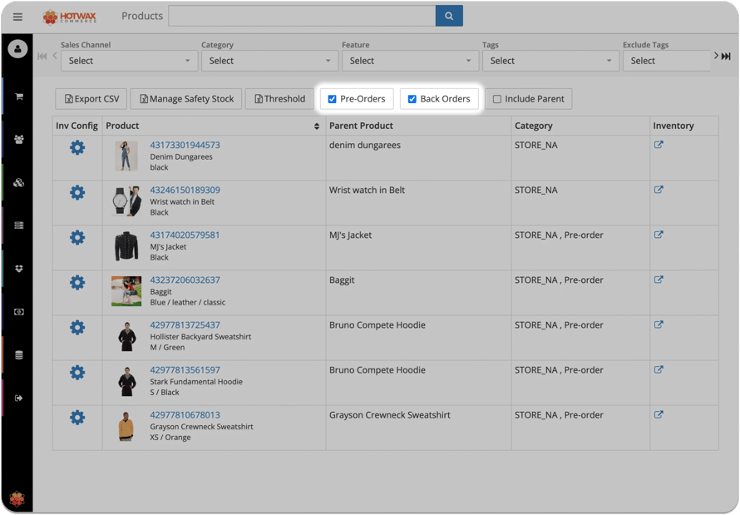Open product link 42977810678013

[x=185, y=415]
